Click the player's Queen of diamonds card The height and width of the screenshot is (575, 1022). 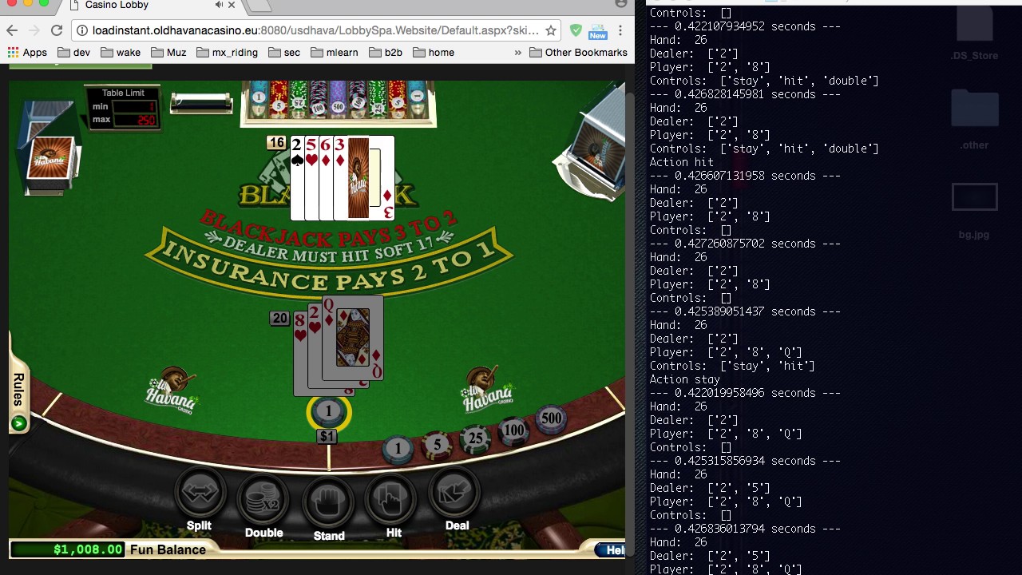(x=353, y=339)
